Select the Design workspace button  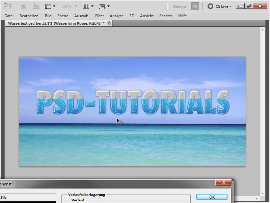[x=180, y=6]
